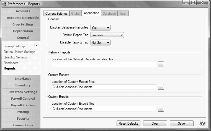Viewport: 211px width, 131px height.
Task: Click the Custom Report files path field
Action: click(104, 87)
